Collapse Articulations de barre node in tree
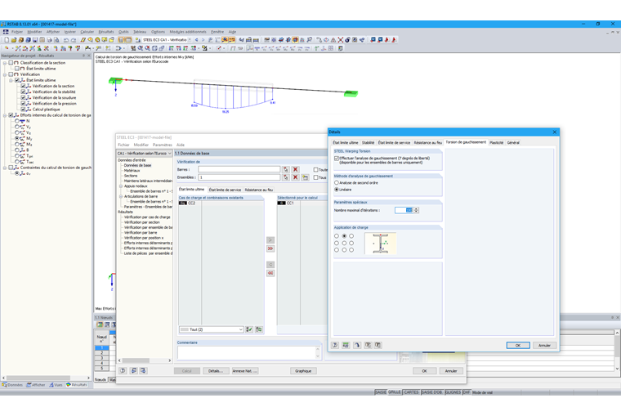The image size is (621, 416). (x=121, y=196)
